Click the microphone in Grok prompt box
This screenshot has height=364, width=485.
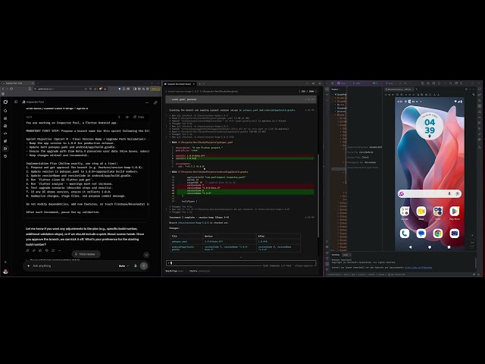pyautogui.click(x=136, y=266)
